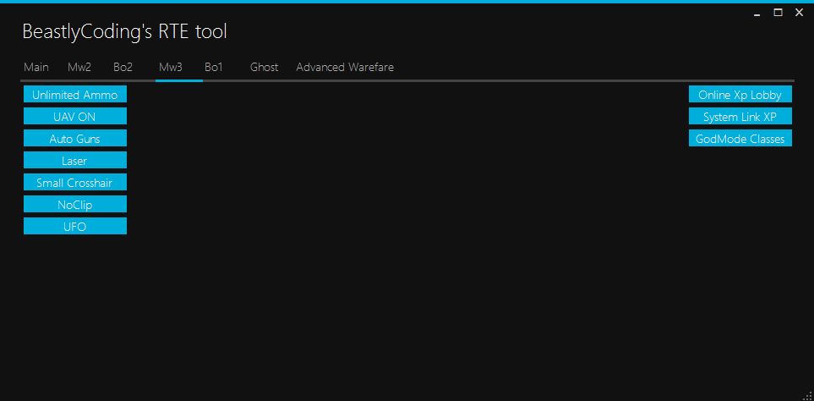Select the Bo2 tab
Viewport: 814px width, 401px height.
click(x=123, y=67)
